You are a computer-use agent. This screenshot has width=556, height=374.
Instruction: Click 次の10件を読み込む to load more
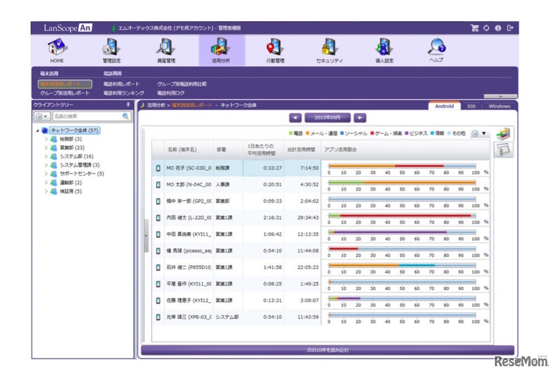coord(328,350)
